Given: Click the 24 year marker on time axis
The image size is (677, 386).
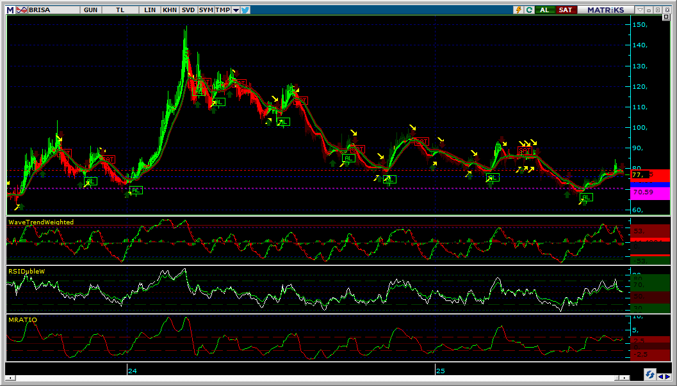Looking at the screenshot, I should coord(133,371).
